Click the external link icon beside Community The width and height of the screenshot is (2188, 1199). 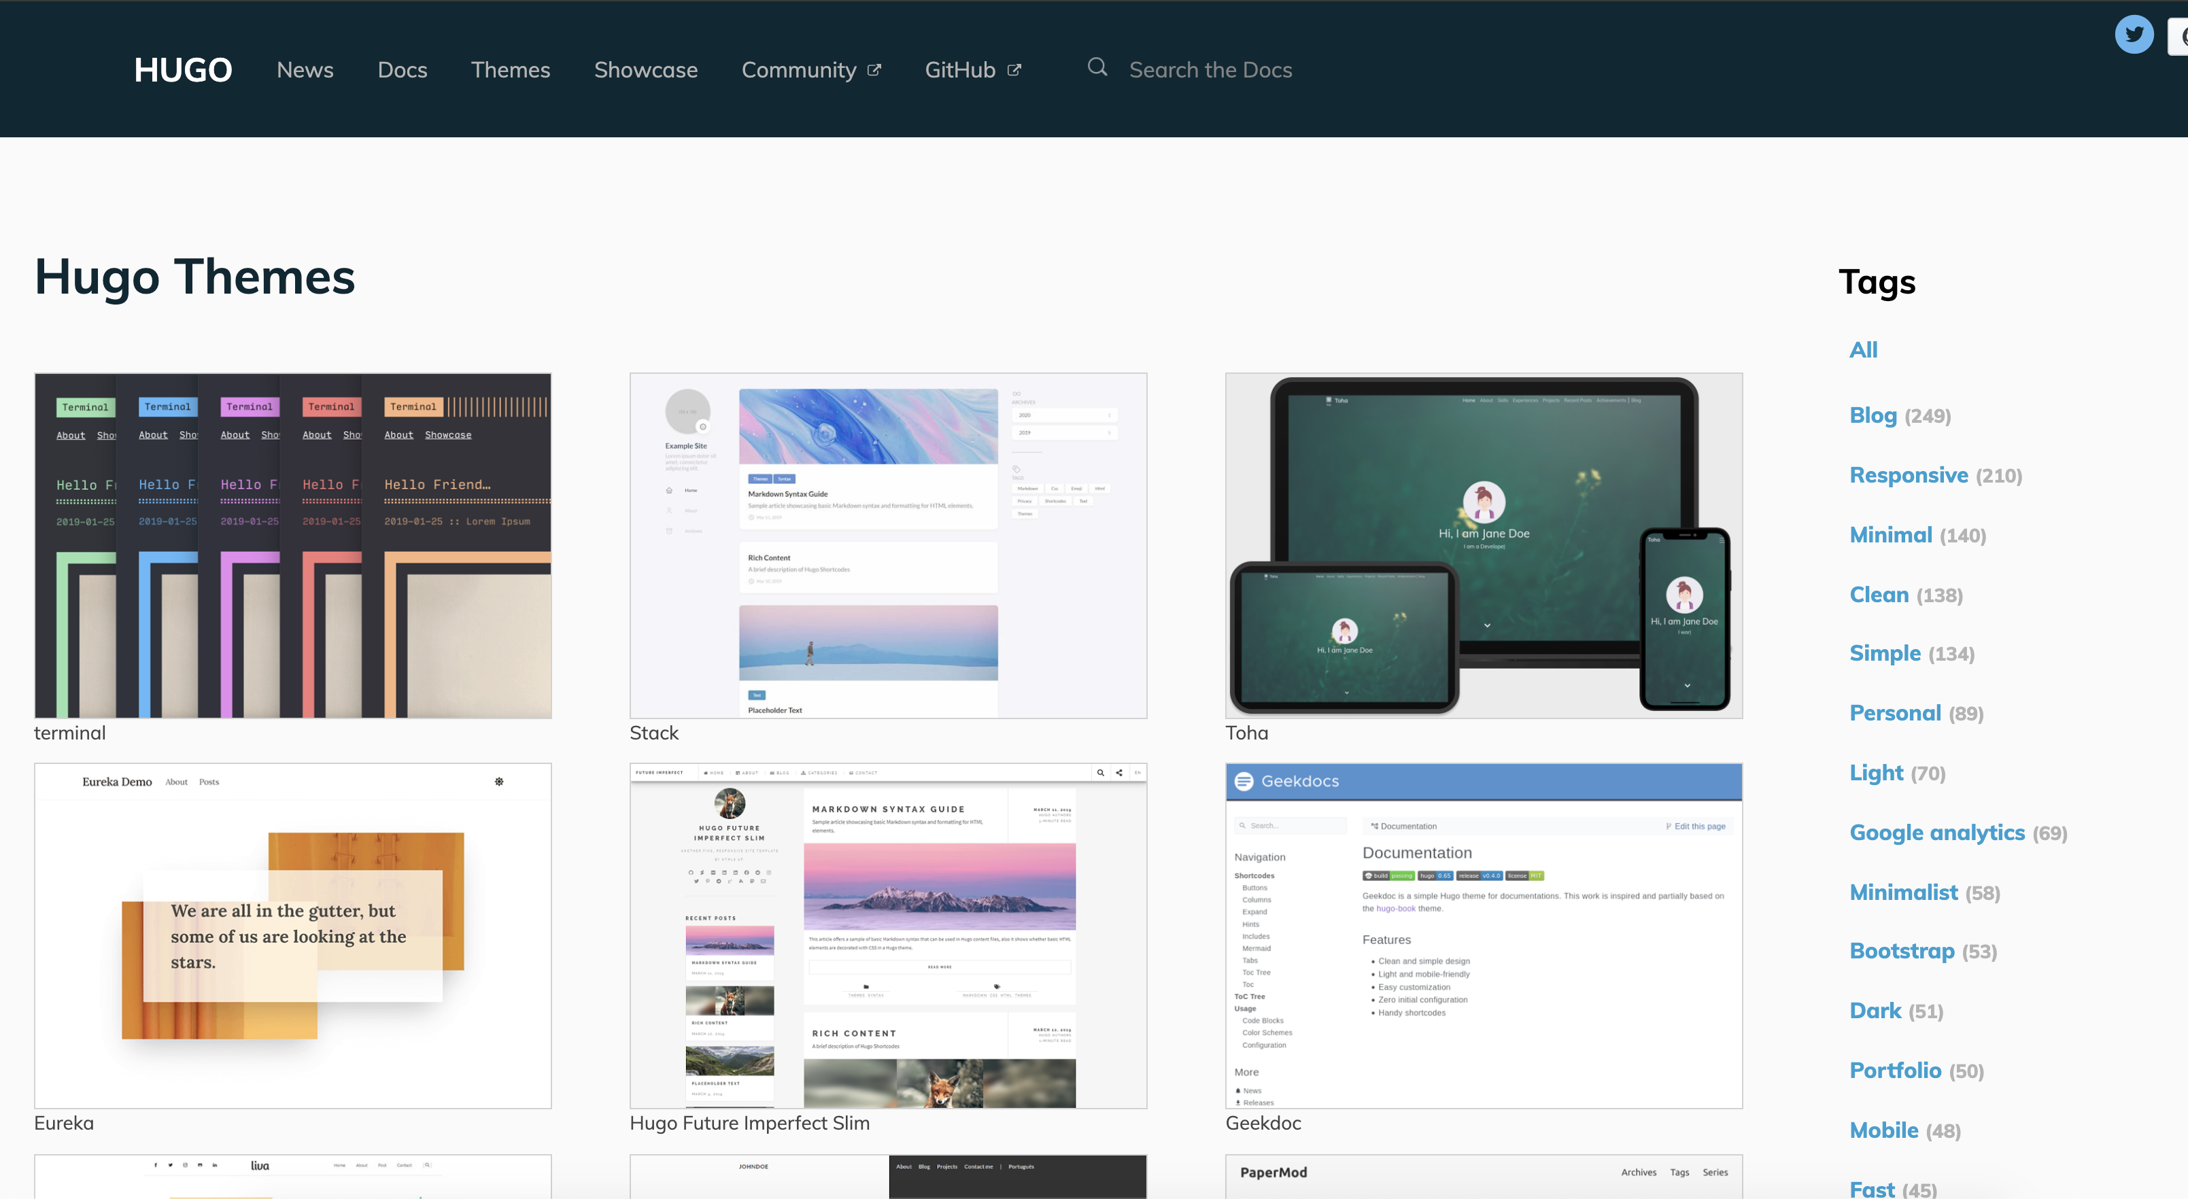click(x=874, y=71)
